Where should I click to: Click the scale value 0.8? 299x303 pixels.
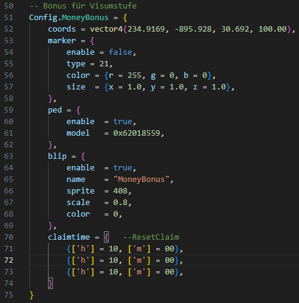coord(120,203)
